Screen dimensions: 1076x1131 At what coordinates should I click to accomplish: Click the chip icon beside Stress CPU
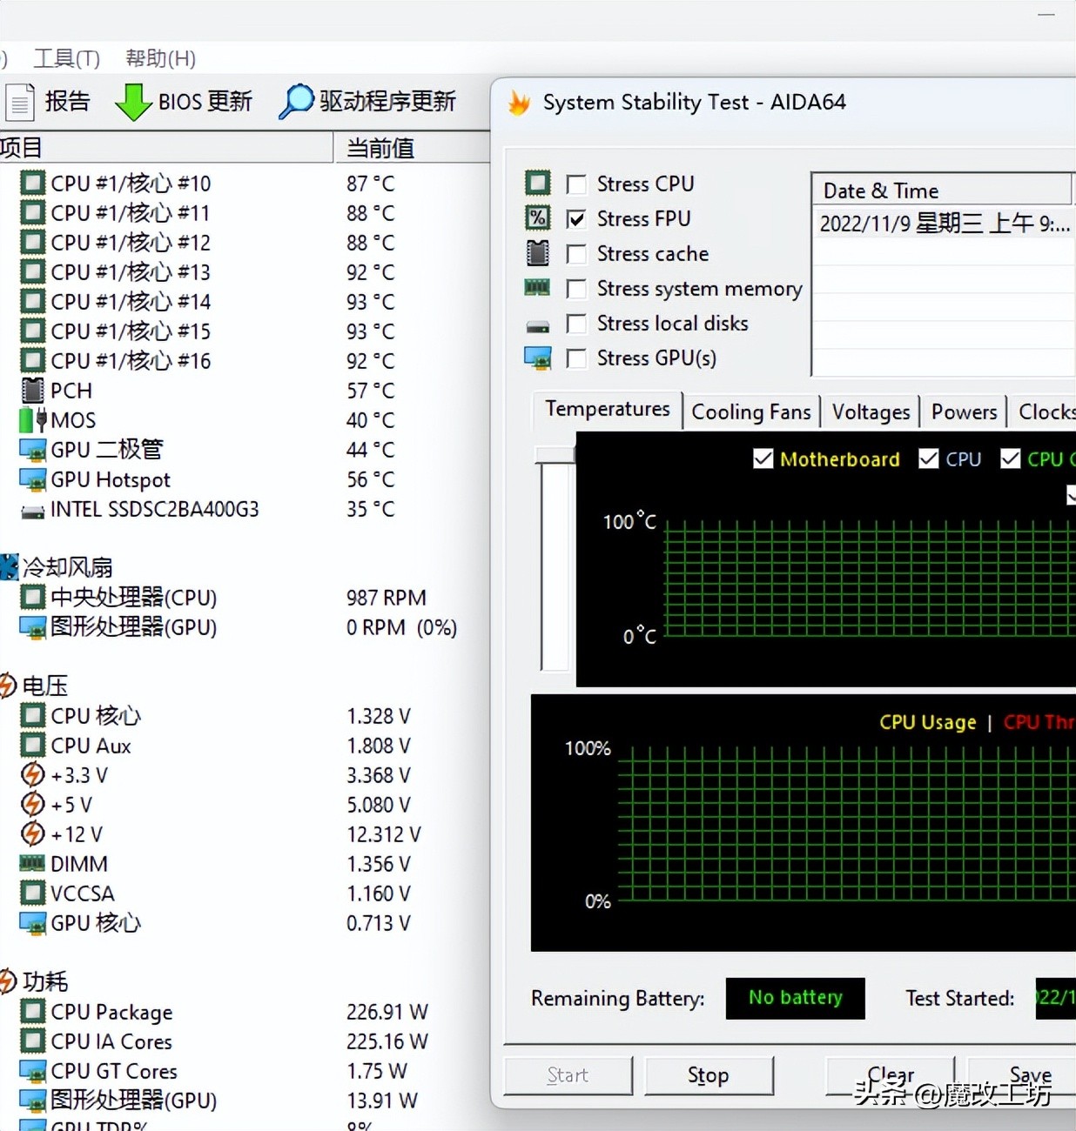coord(537,183)
